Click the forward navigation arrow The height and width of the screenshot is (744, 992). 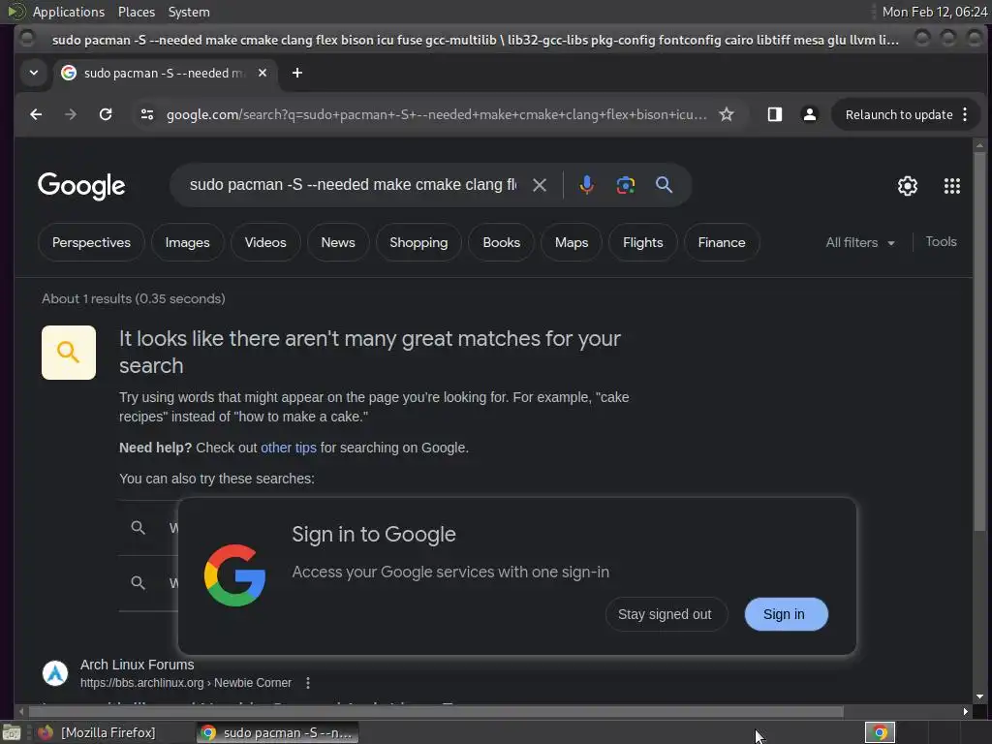click(71, 114)
